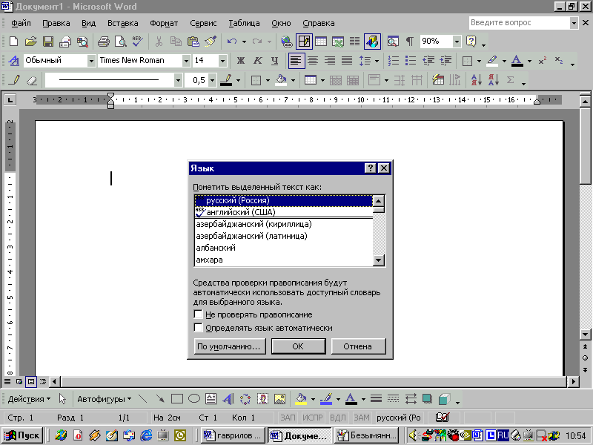Expand the 'Действия' drawing menu
This screenshot has width=593, height=445.
[29, 399]
